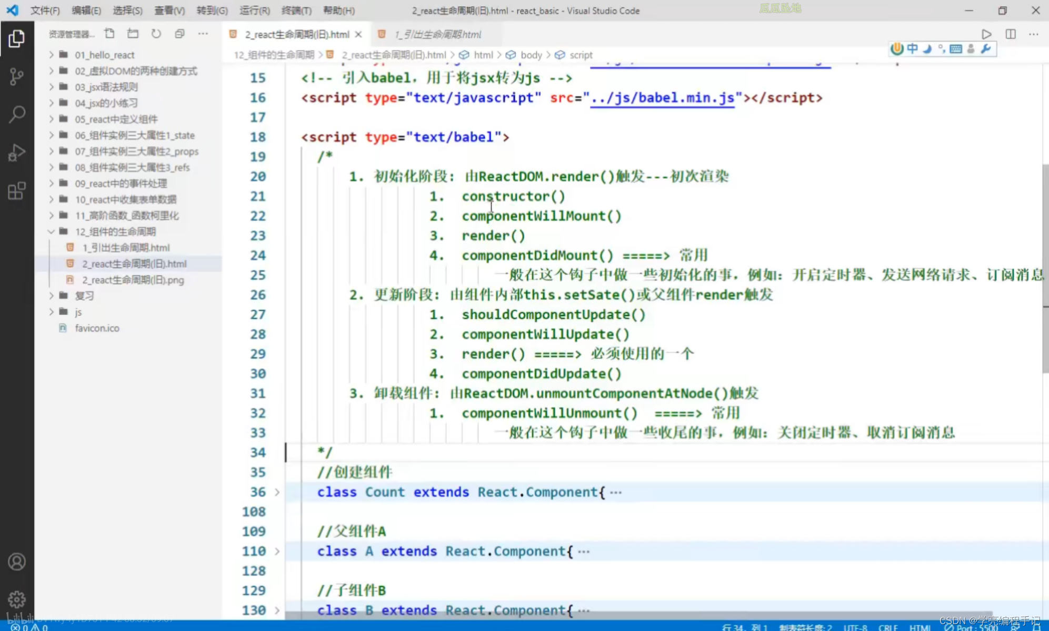
Task: Open the Accounts menu icon
Action: pos(16,562)
